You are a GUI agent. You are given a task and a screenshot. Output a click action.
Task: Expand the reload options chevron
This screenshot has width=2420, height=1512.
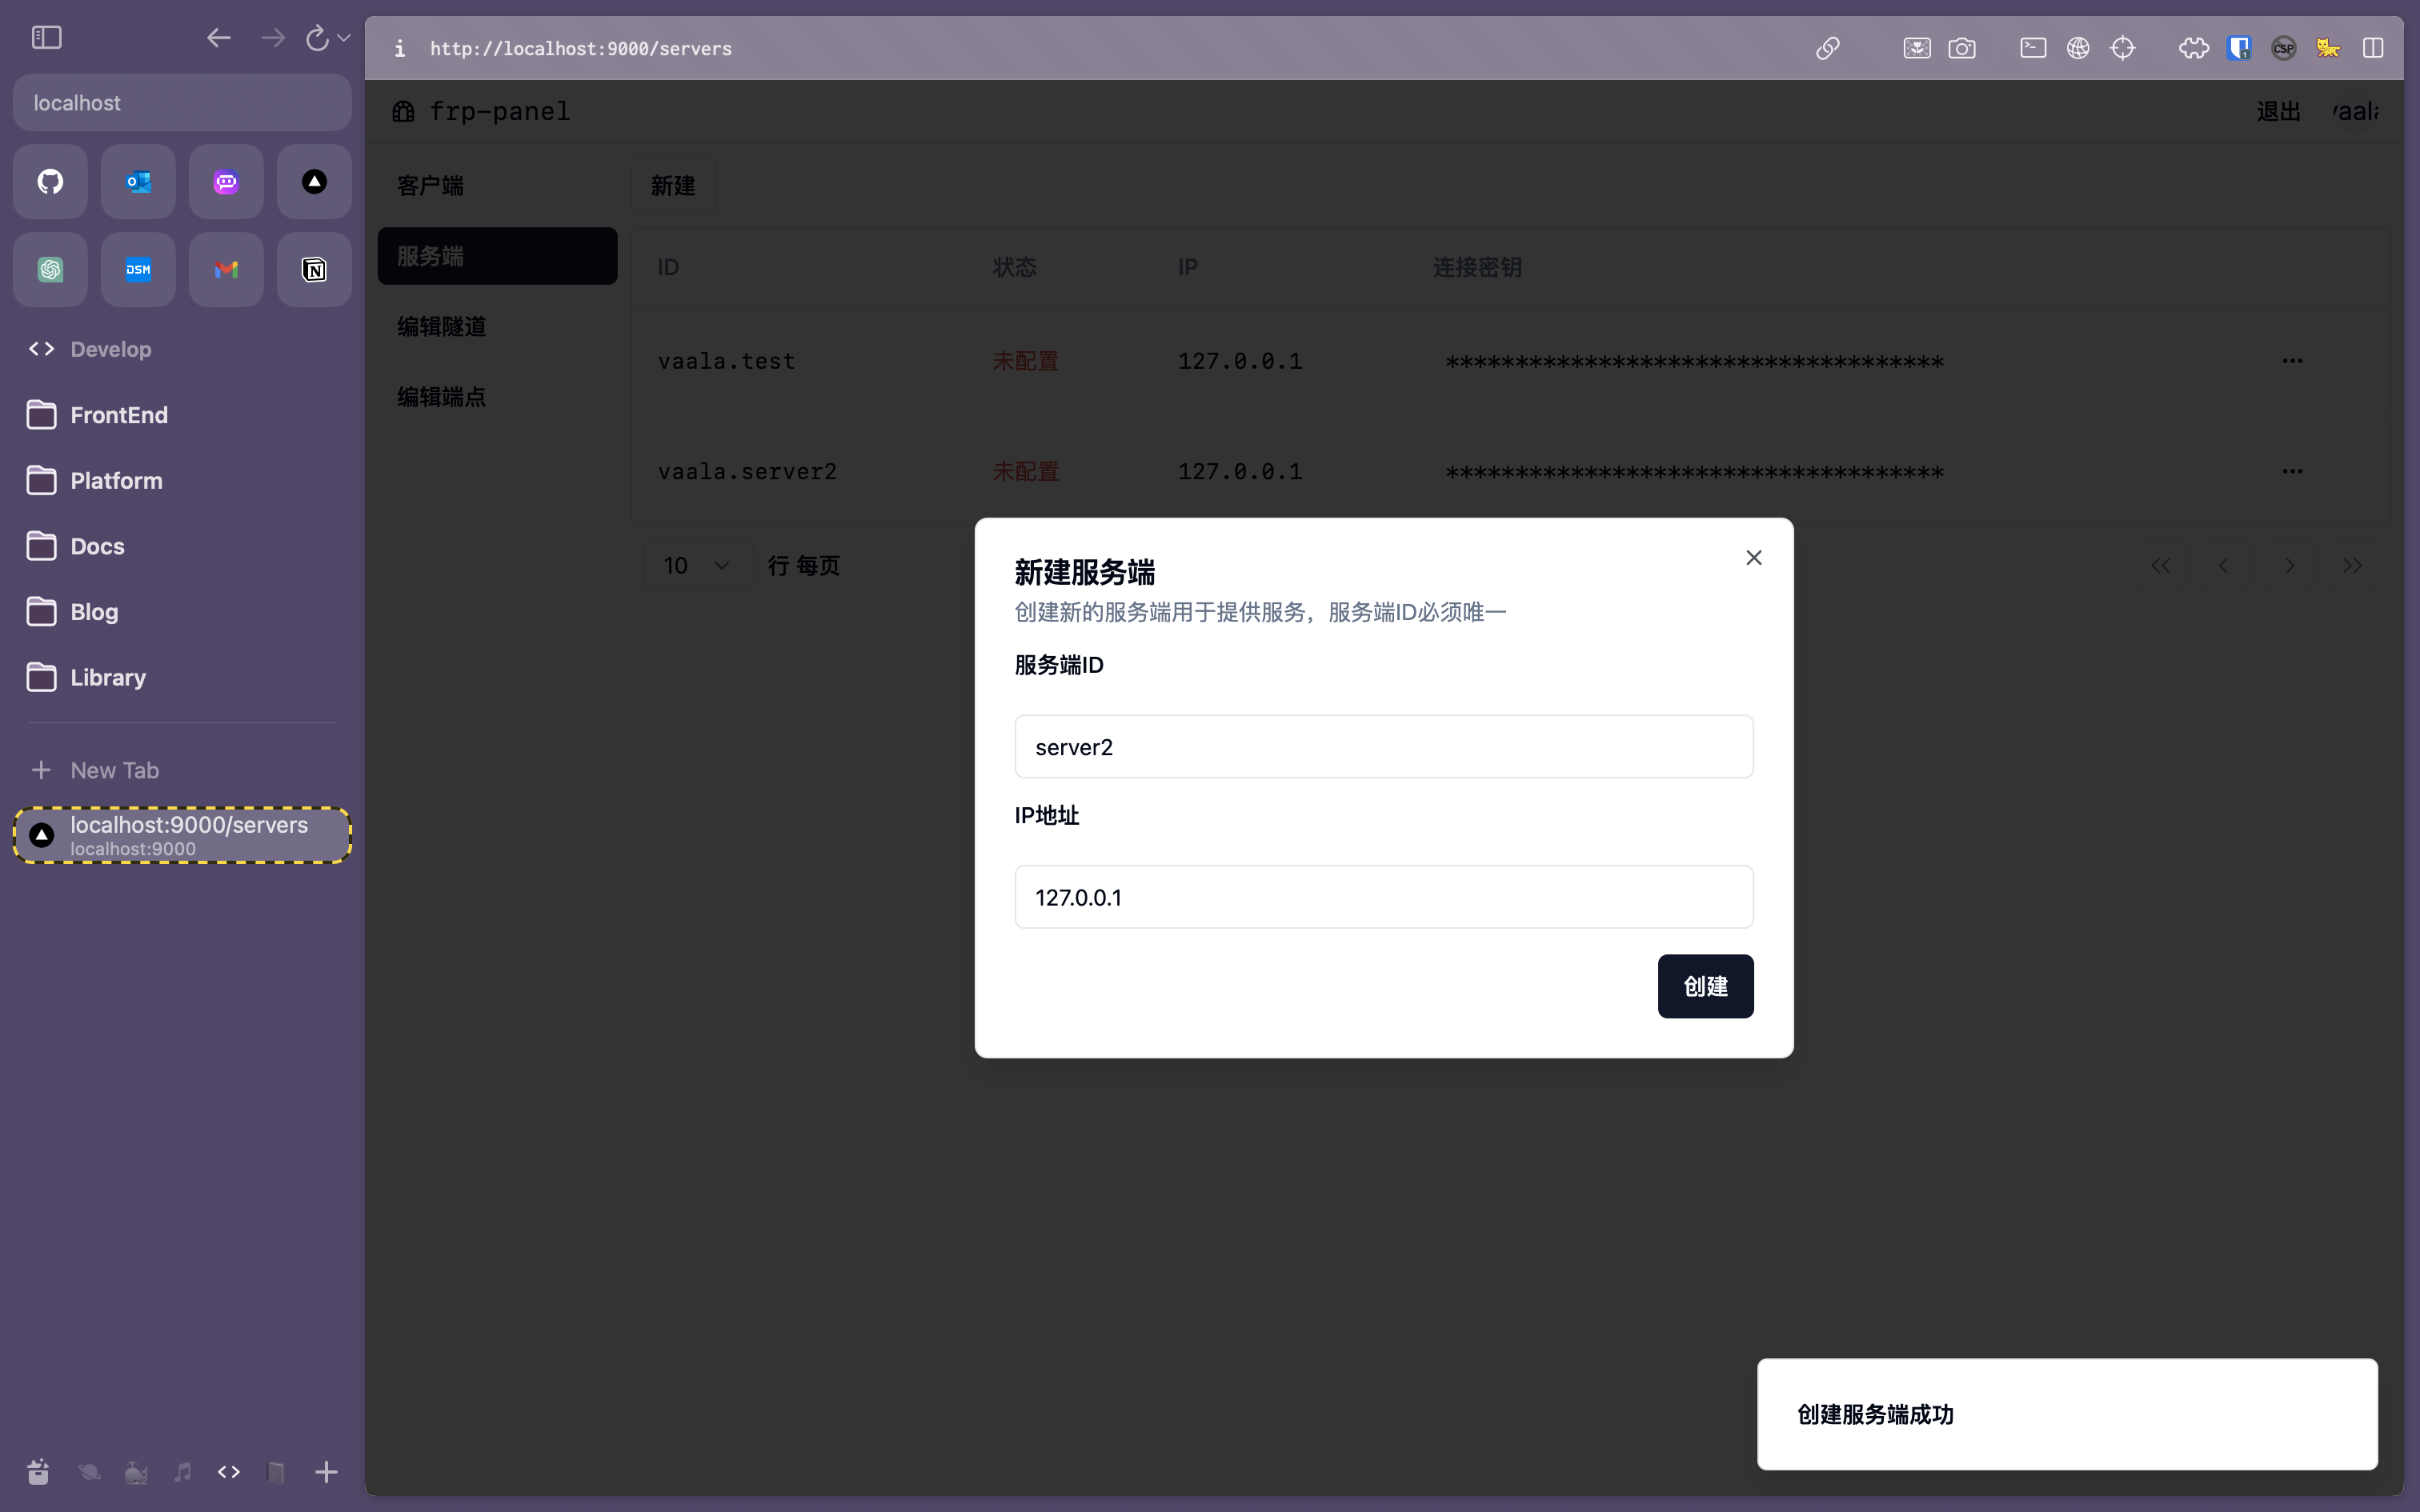(x=344, y=38)
